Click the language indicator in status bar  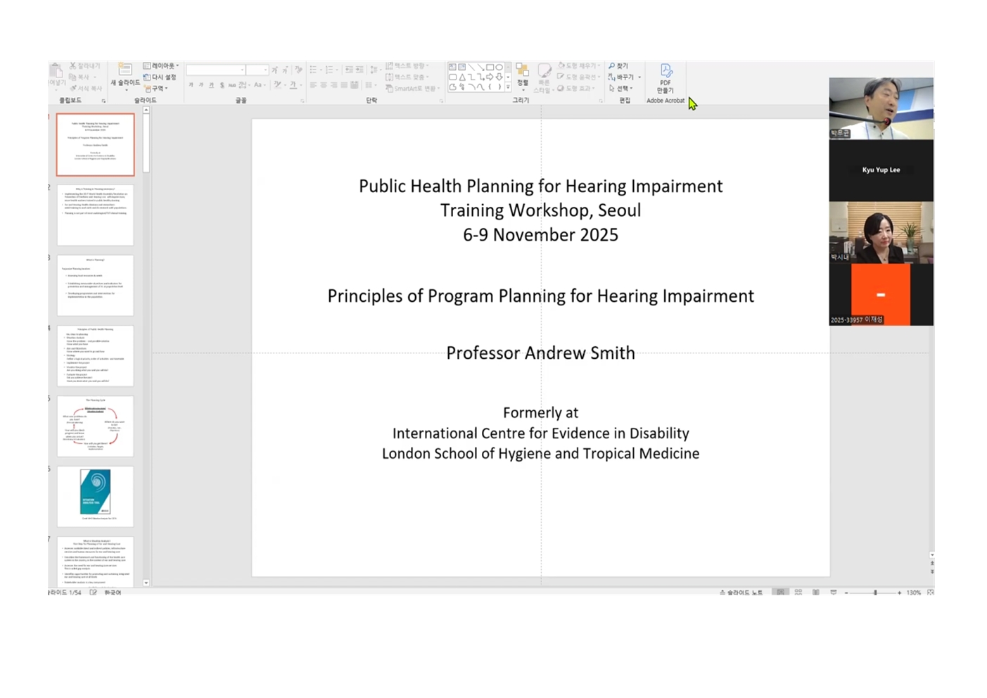click(113, 592)
